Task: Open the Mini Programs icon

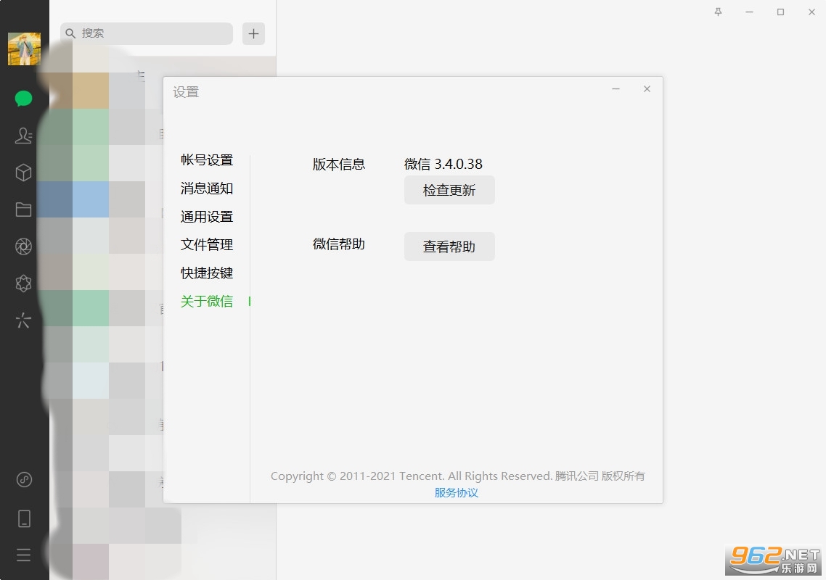Action: point(24,479)
